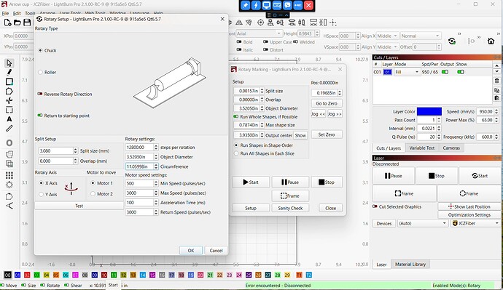Toggle Run Whole Shapes, if Possible
This screenshot has width=503, height=290.
(235, 117)
